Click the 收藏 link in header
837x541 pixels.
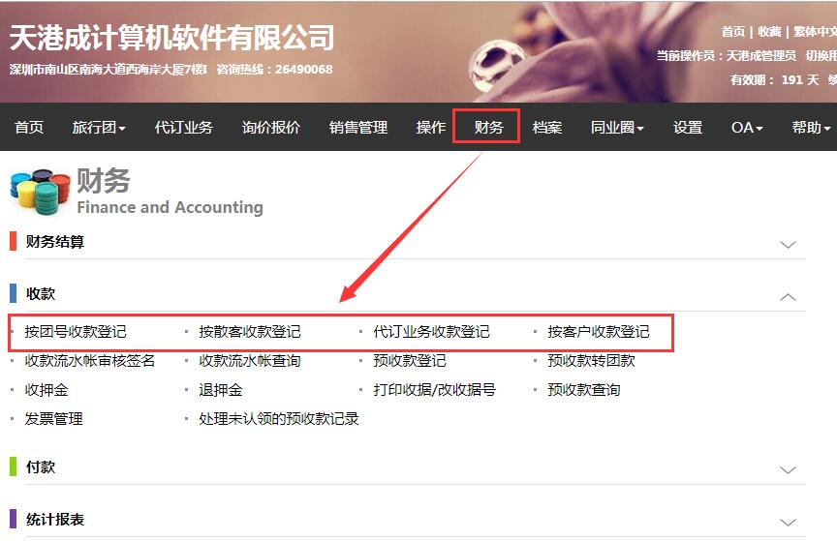pos(769,32)
